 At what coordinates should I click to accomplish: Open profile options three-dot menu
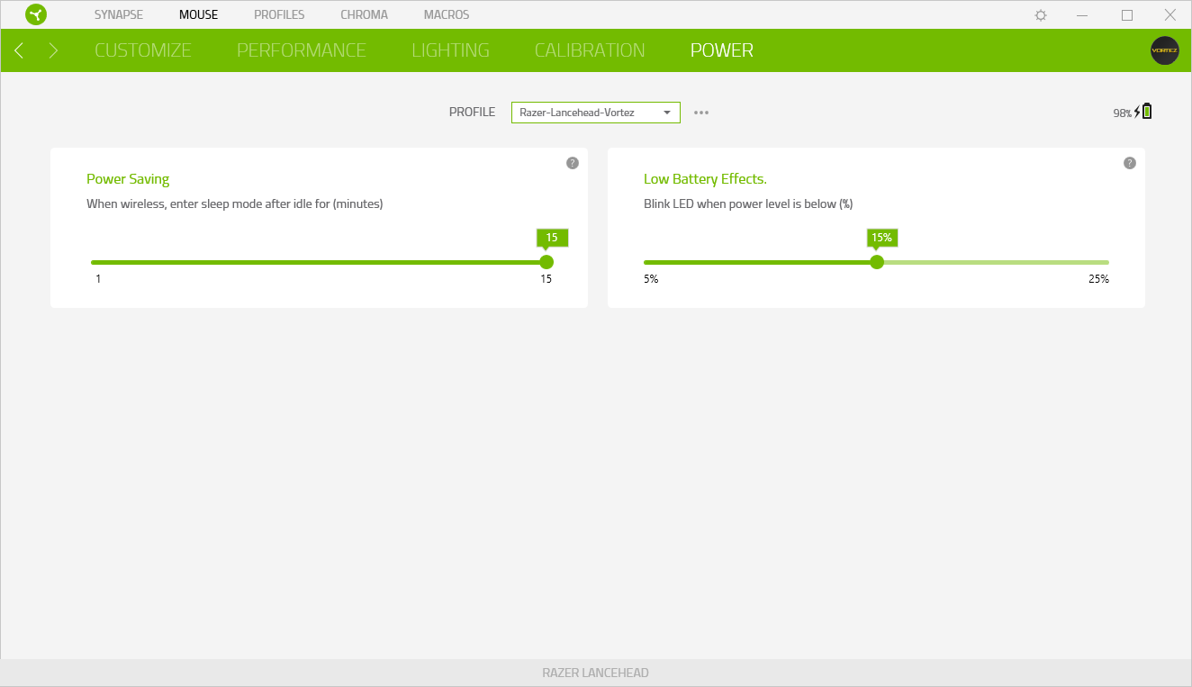tap(701, 113)
